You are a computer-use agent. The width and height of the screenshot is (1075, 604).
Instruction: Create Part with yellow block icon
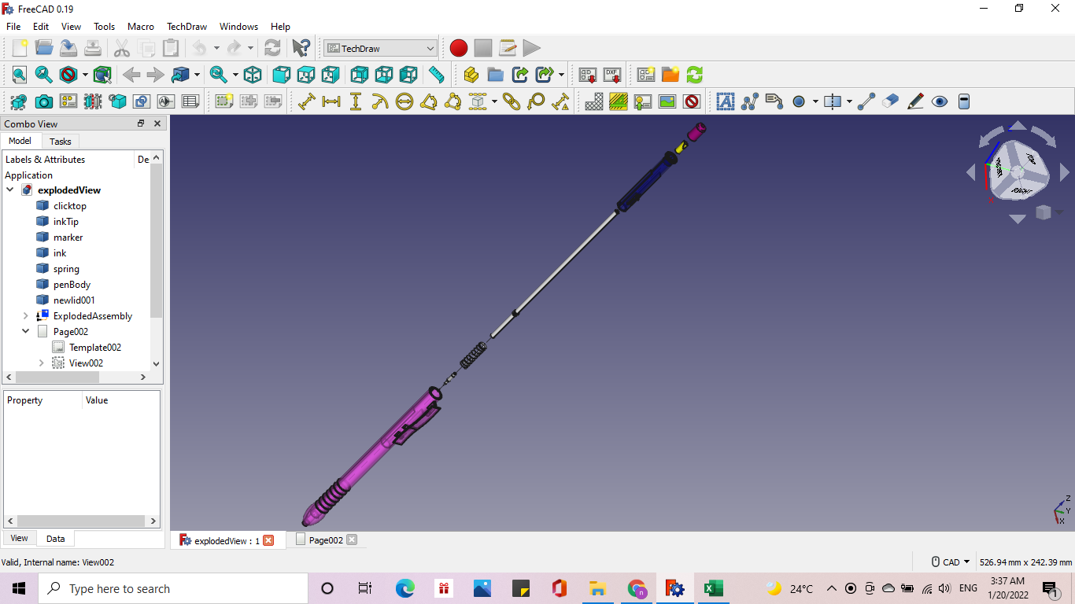[x=471, y=75]
